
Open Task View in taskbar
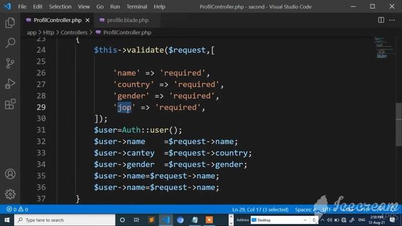tap(136, 220)
